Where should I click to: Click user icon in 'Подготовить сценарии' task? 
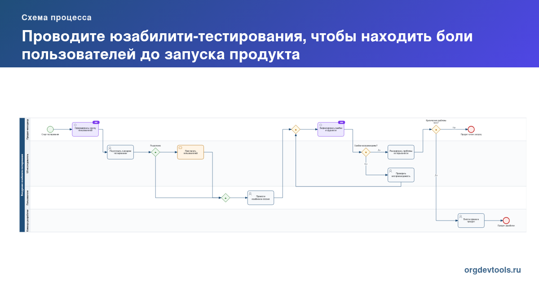point(110,148)
